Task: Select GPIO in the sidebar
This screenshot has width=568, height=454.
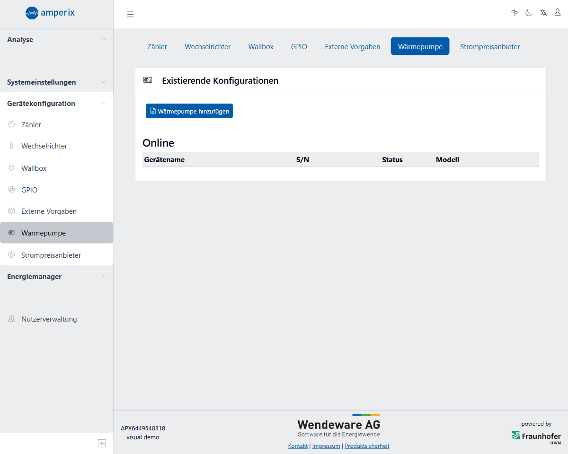Action: click(29, 190)
